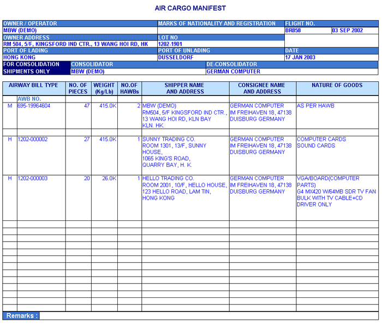Click the HELLO TRADING CO. shipper cell
The image size is (382, 324).
[x=184, y=189]
